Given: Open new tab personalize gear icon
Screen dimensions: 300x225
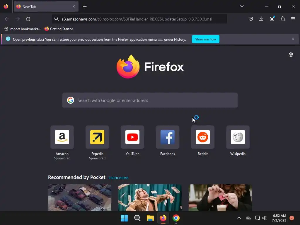Looking at the screenshot, I should (x=291, y=55).
